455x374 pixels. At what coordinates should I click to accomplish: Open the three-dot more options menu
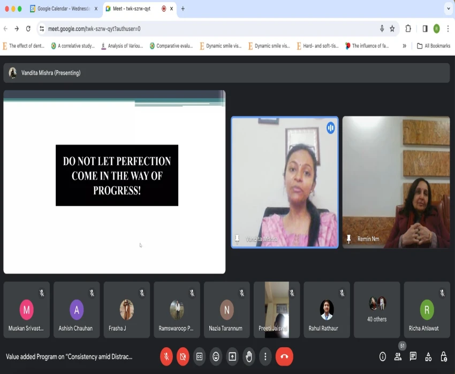pos(266,356)
